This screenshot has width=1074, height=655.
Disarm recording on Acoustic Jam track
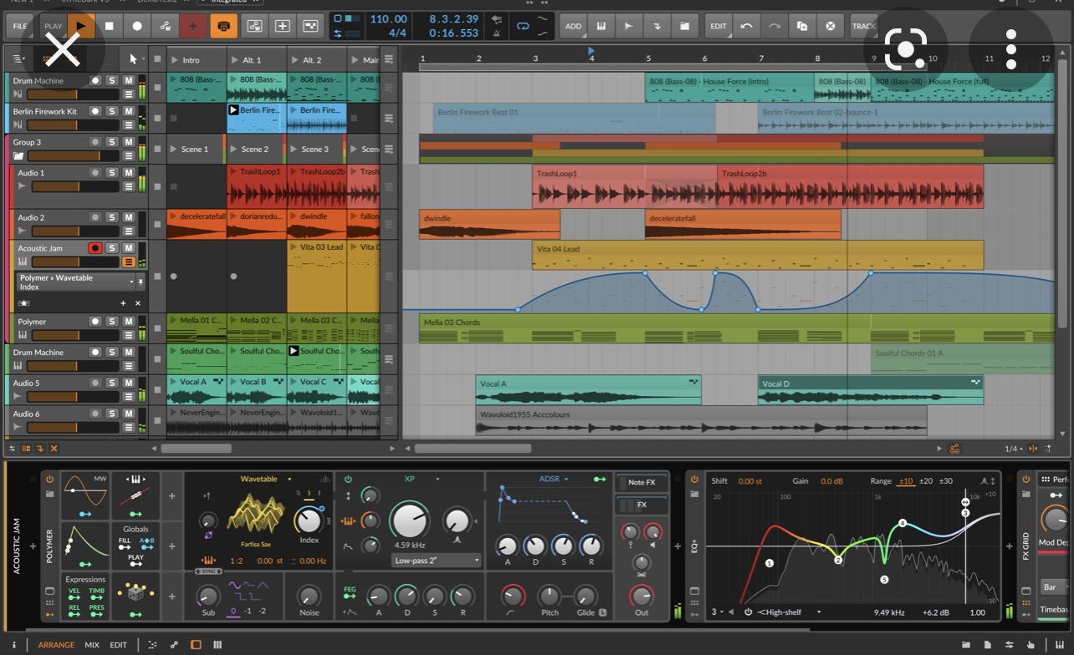(x=95, y=248)
